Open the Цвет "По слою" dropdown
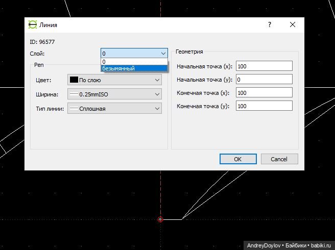 coord(114,80)
